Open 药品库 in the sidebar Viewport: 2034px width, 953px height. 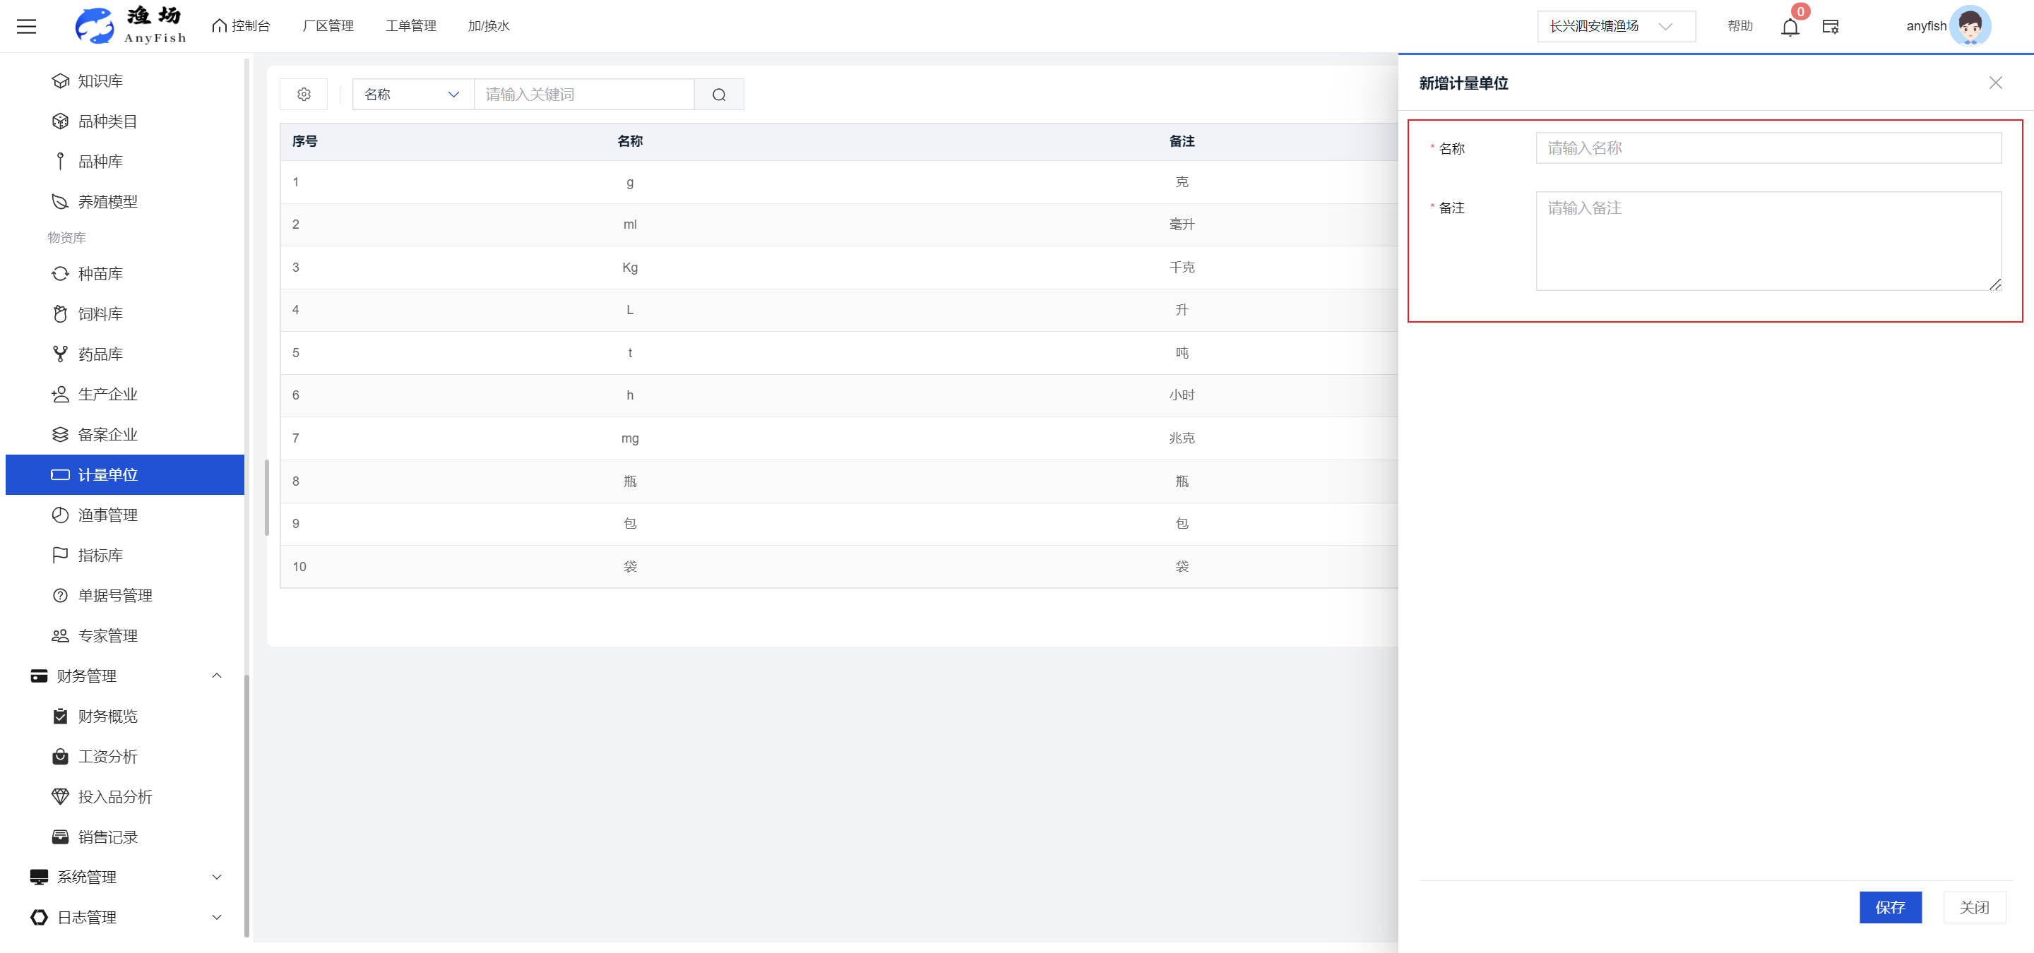click(x=100, y=354)
